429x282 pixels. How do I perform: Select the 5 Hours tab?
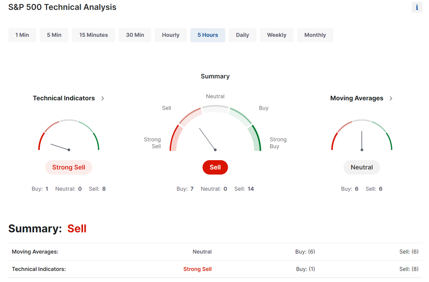click(207, 35)
